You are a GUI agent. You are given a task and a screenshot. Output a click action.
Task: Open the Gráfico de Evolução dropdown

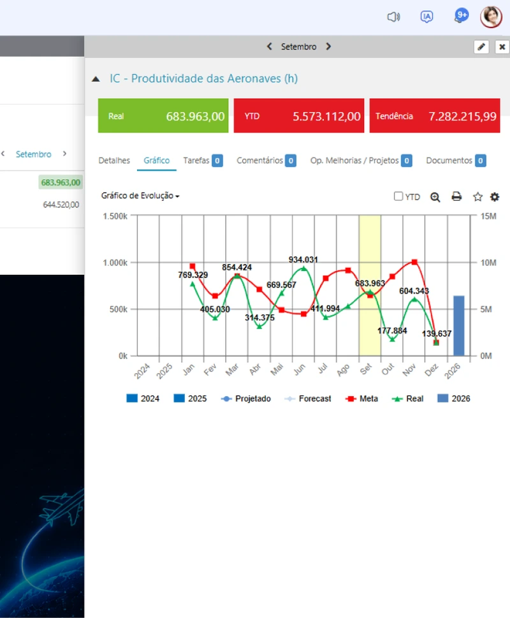[x=140, y=196]
